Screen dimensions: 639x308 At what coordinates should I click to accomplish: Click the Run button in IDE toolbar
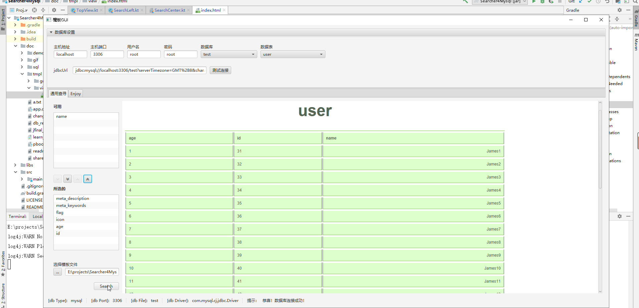tap(534, 1)
